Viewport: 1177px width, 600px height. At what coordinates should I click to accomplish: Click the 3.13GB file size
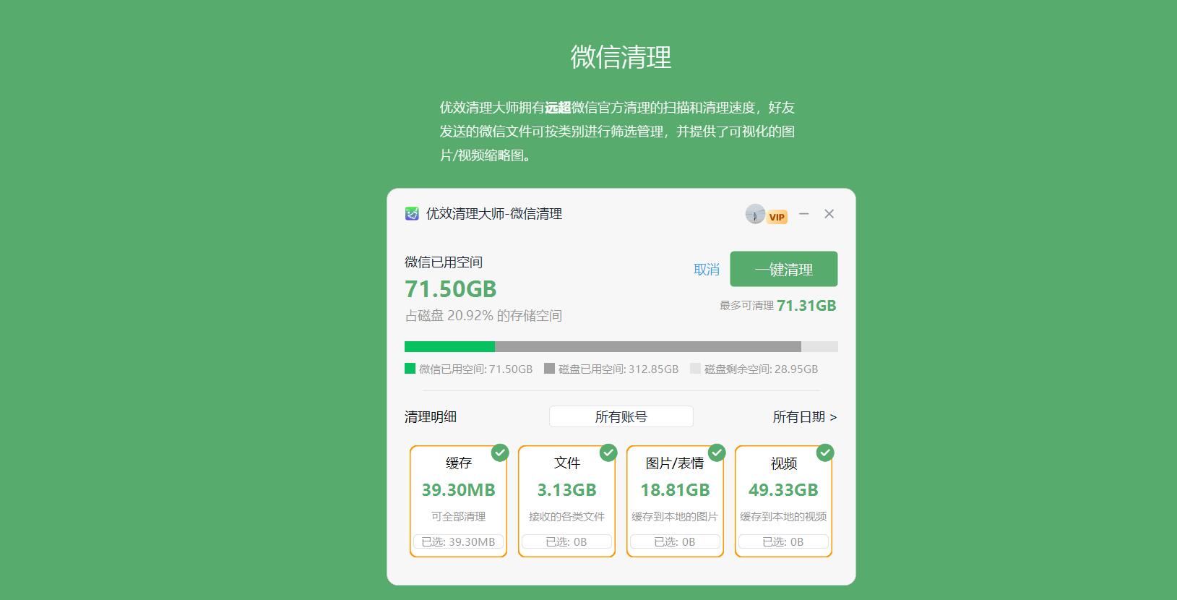tap(567, 490)
